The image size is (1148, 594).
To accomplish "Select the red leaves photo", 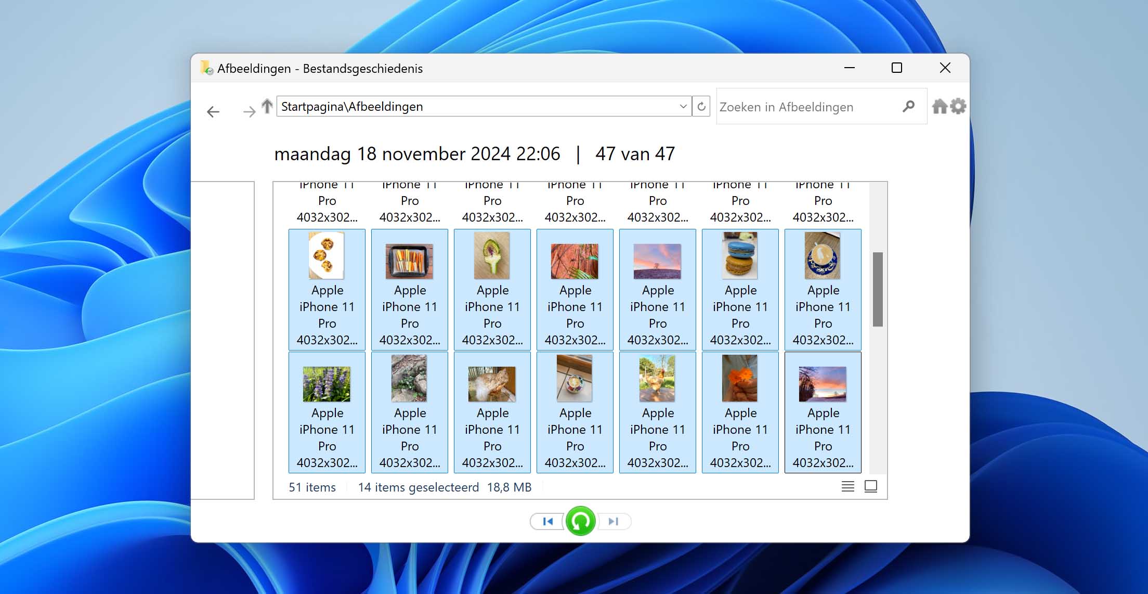I will (575, 261).
